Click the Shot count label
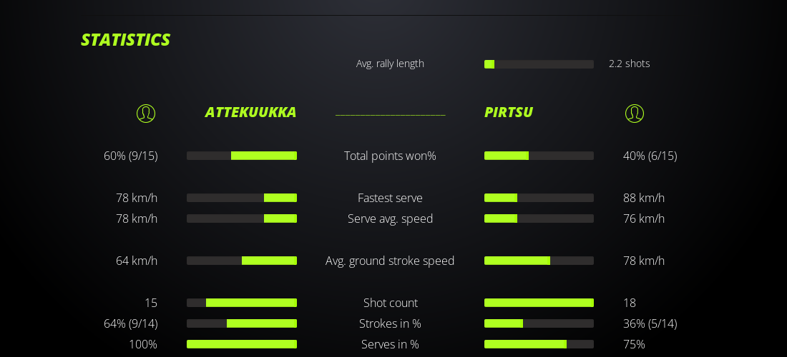 pos(390,303)
